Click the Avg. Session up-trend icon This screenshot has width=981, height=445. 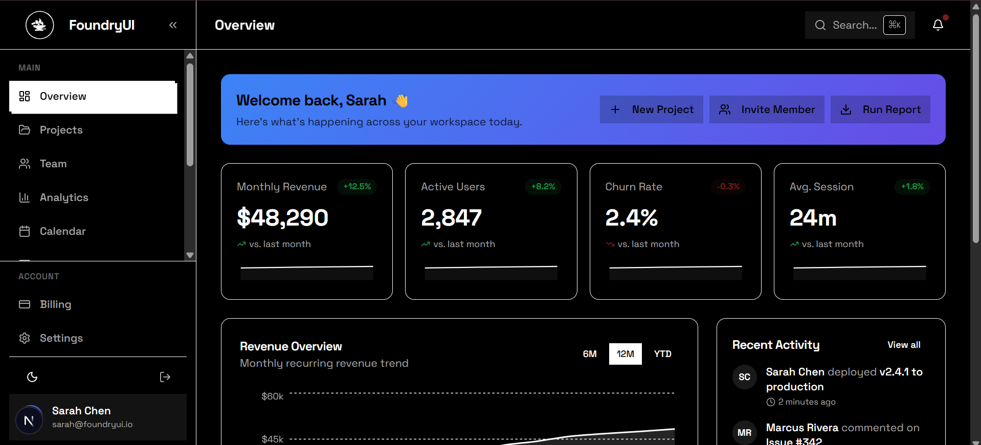(x=794, y=244)
